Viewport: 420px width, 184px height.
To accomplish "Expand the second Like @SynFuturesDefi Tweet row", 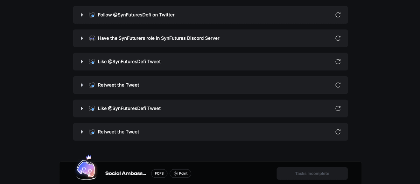I will click(x=82, y=108).
